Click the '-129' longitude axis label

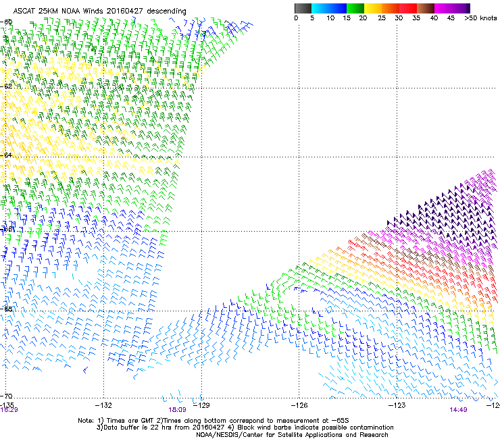[x=201, y=405]
